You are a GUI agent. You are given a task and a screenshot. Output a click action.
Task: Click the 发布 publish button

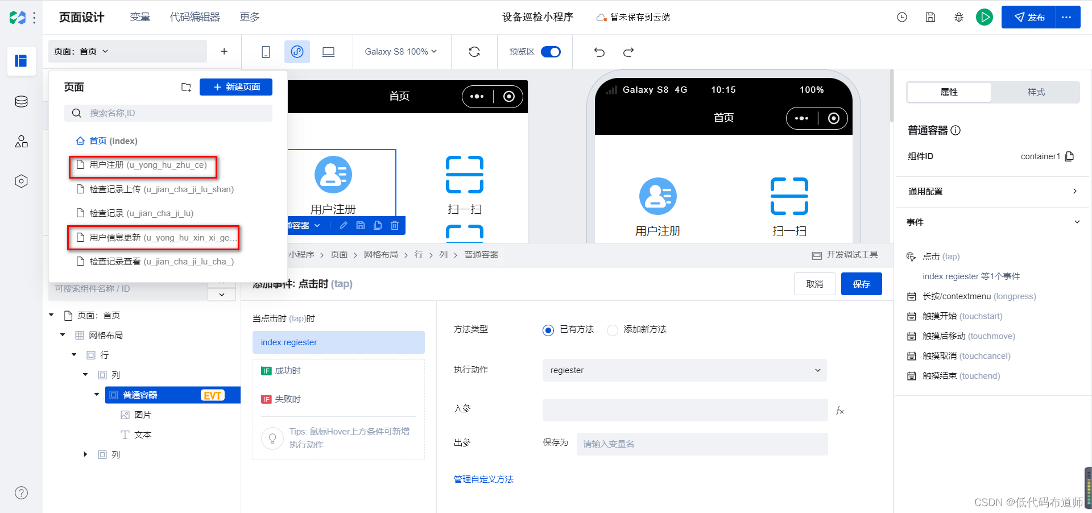1029,17
